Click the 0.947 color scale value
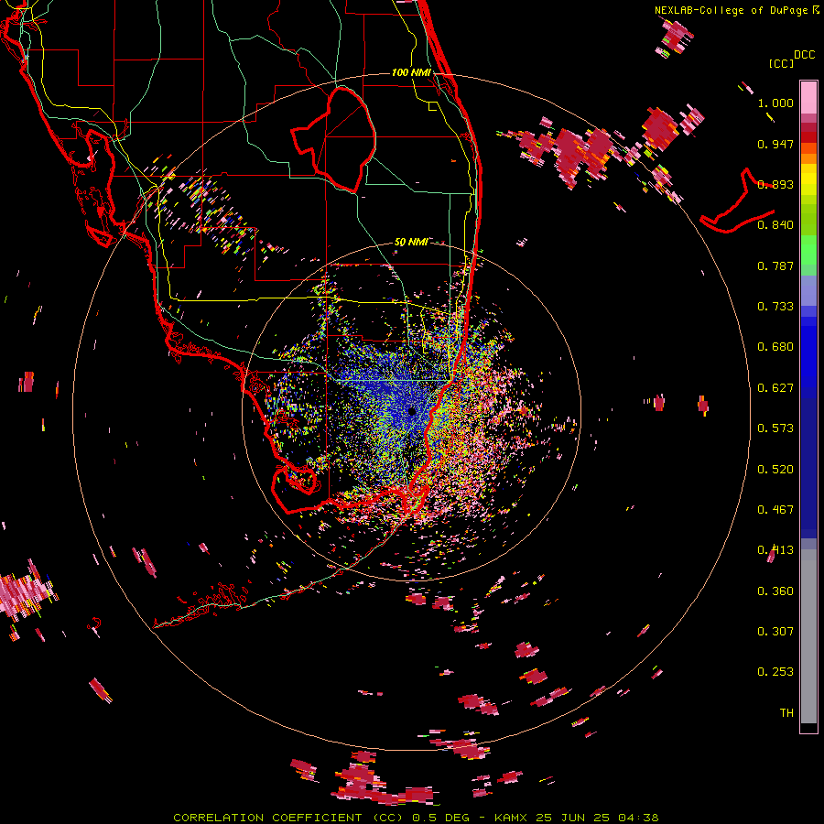 point(775,144)
